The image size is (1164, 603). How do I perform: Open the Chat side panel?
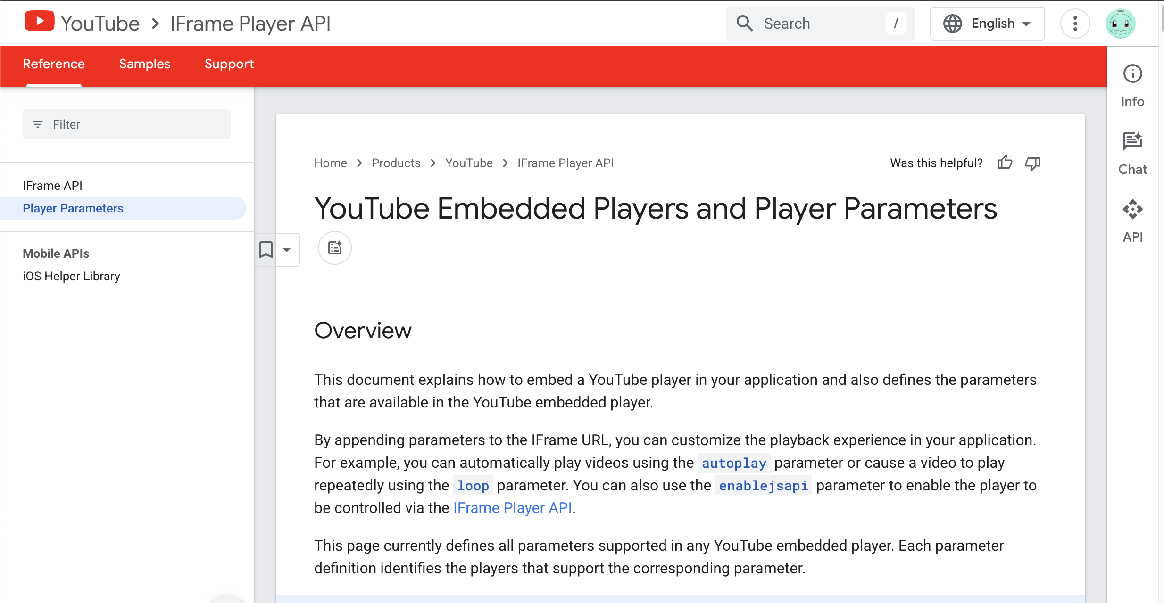(x=1132, y=154)
